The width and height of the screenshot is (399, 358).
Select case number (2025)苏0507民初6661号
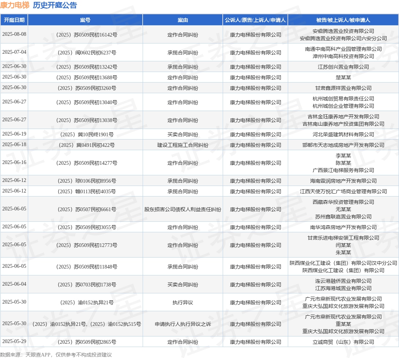coord(87,210)
